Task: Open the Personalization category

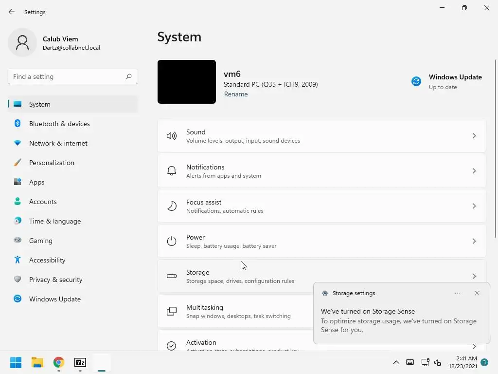Action: point(73,163)
